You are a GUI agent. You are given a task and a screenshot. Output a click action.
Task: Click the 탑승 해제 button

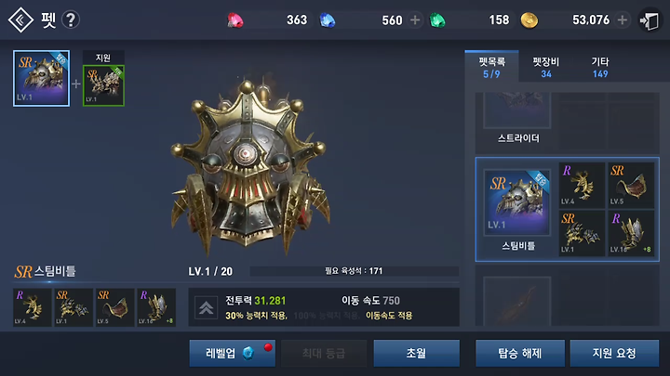click(x=520, y=353)
